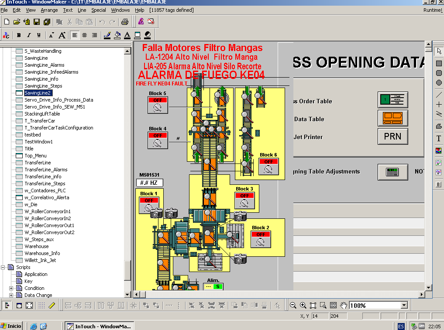444x330 pixels.
Task: Pick the Ellipse drawing tool
Action: 439,83
